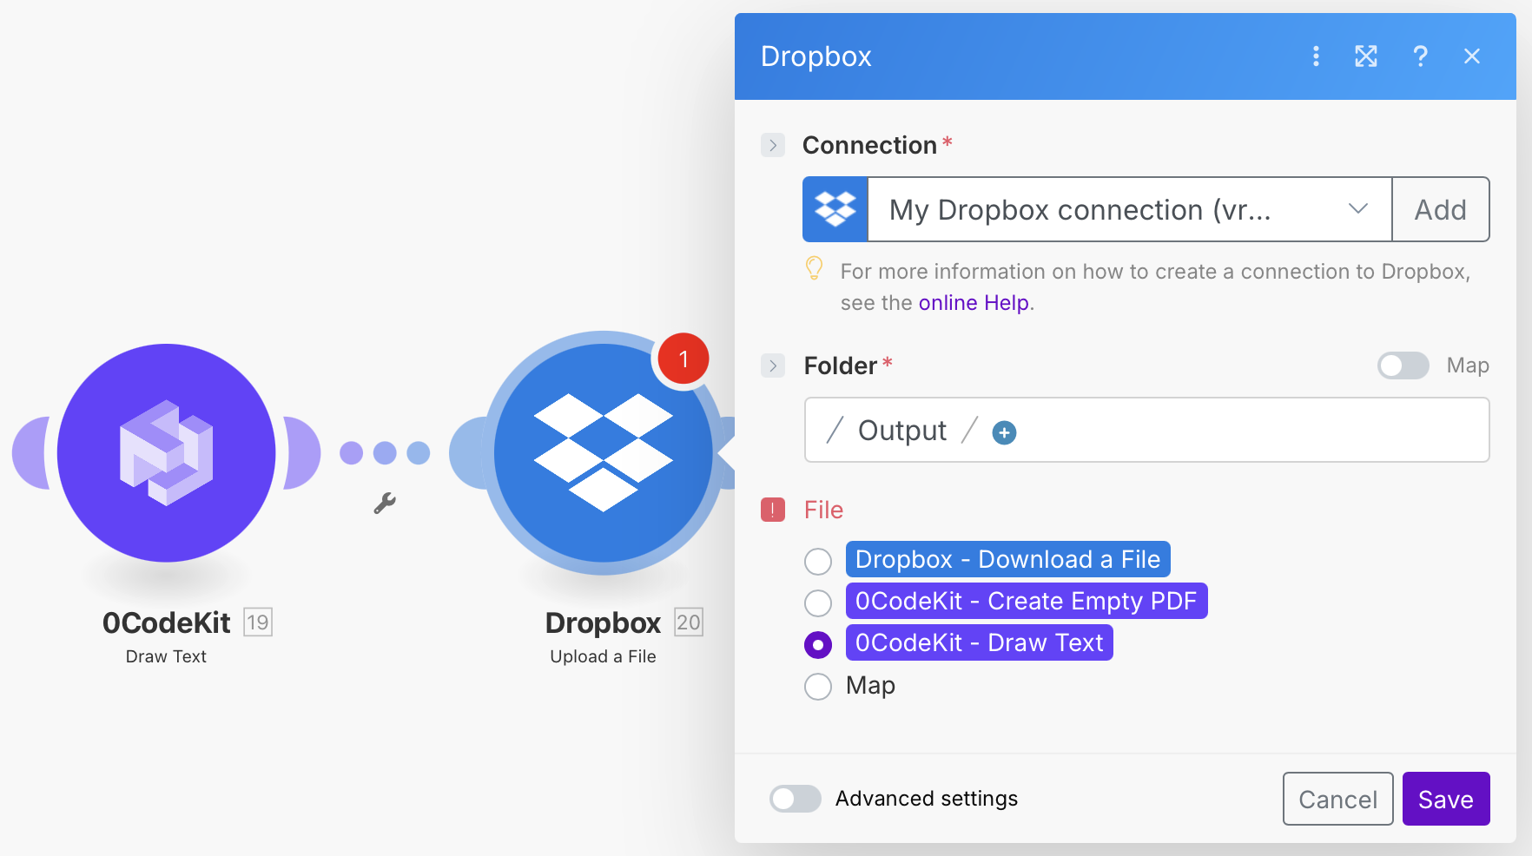Select Dropbox - Download a File radio

coord(818,561)
